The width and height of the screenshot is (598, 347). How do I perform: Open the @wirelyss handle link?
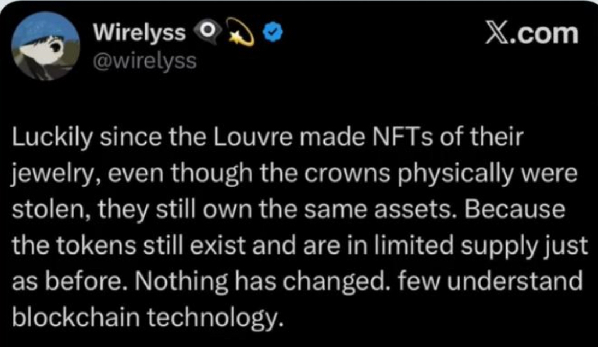[x=145, y=60]
